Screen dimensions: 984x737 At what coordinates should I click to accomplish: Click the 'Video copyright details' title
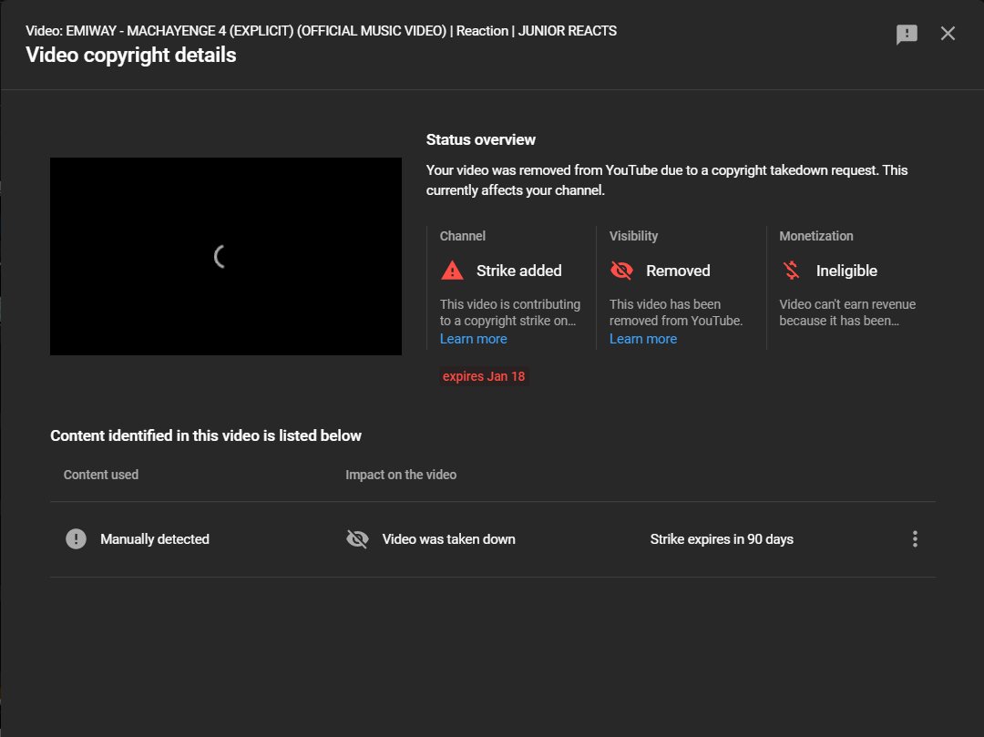point(131,56)
